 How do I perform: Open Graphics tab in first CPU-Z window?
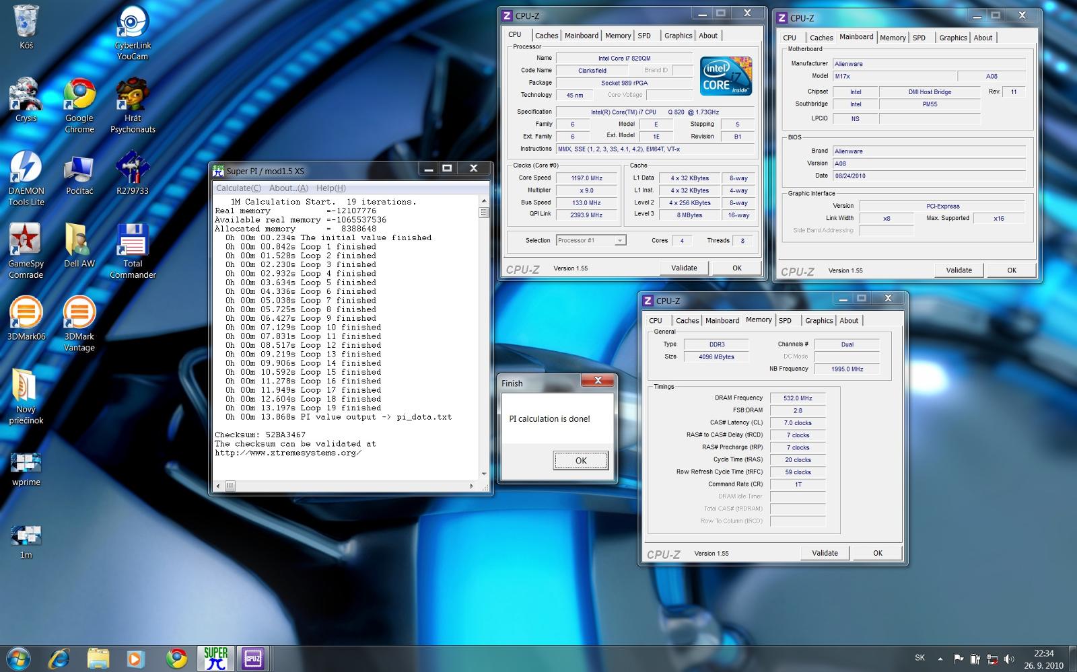pyautogui.click(x=678, y=36)
